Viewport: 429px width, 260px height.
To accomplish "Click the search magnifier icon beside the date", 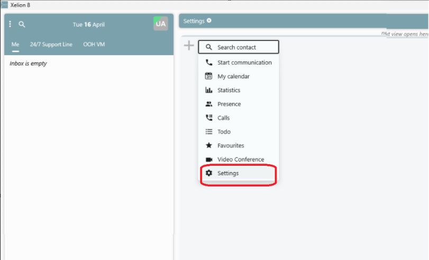I will click(x=22, y=24).
